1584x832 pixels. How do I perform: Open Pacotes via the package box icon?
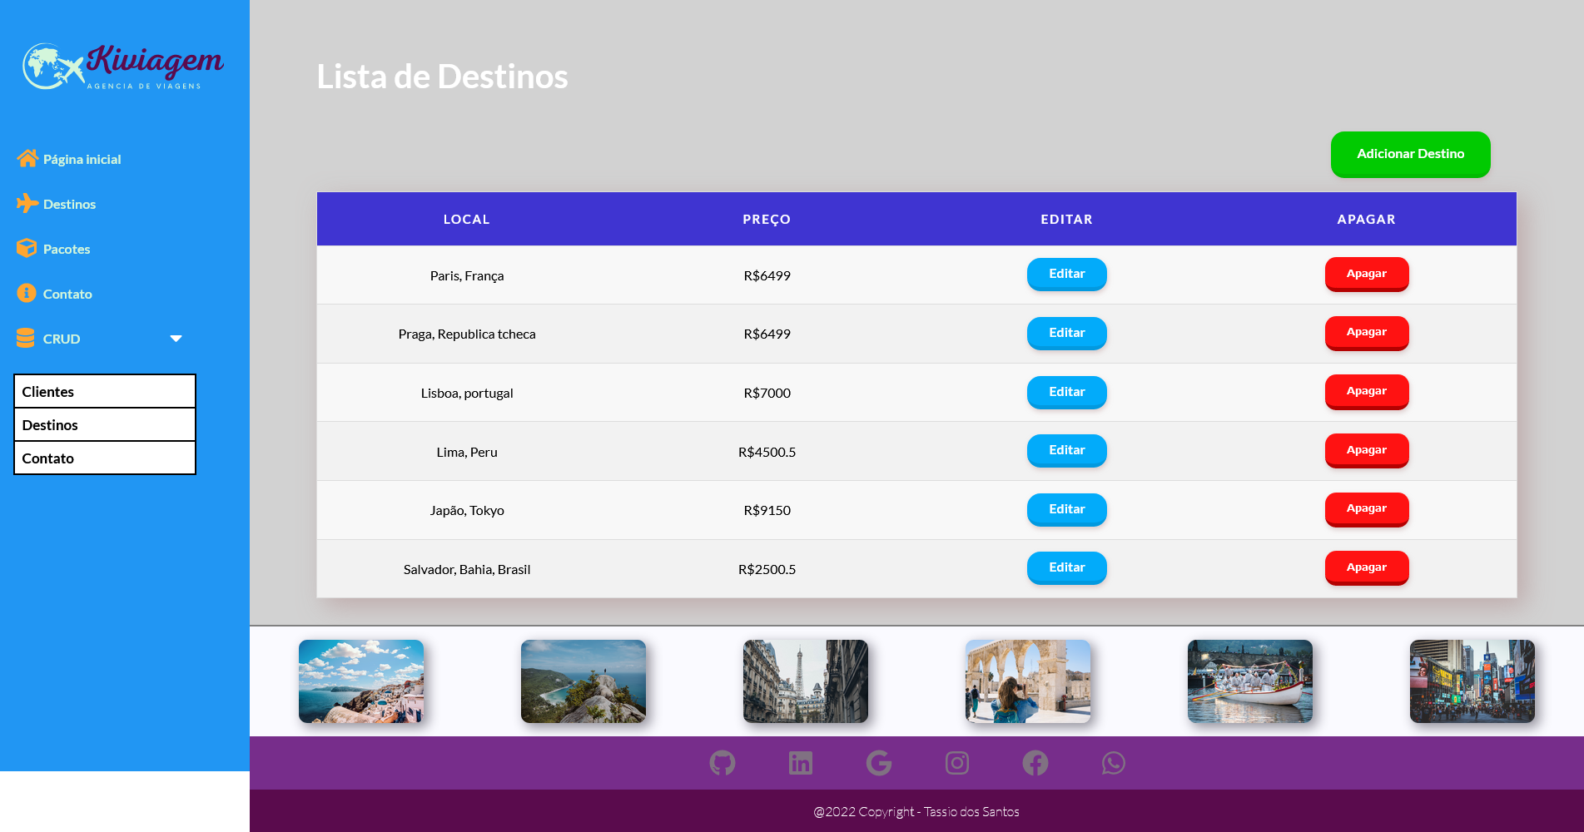coord(26,248)
